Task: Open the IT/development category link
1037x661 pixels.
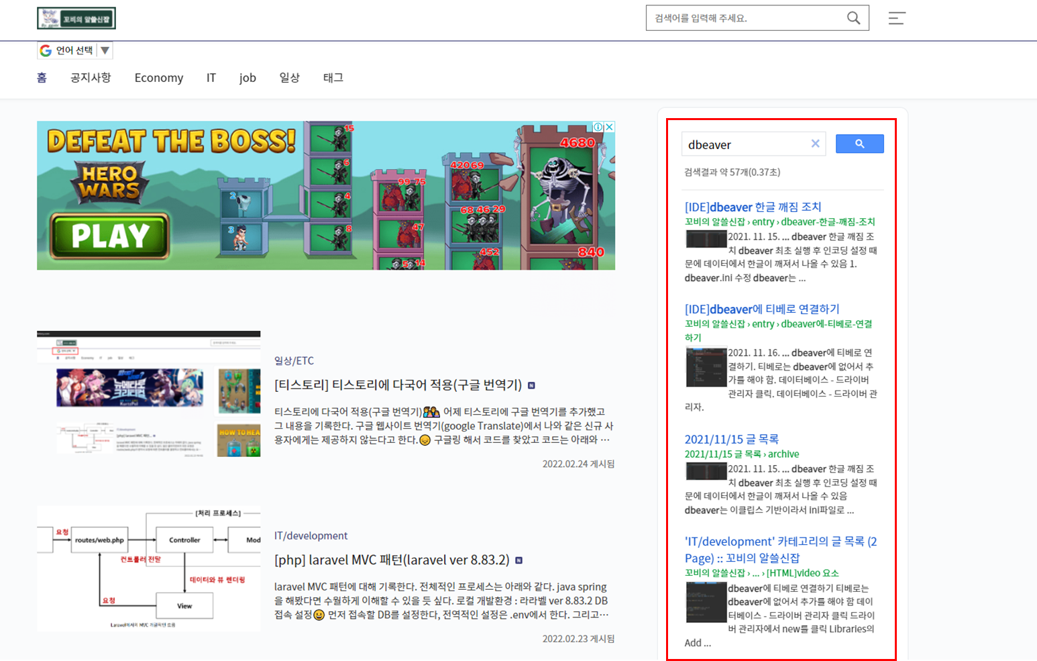Action: (x=311, y=536)
